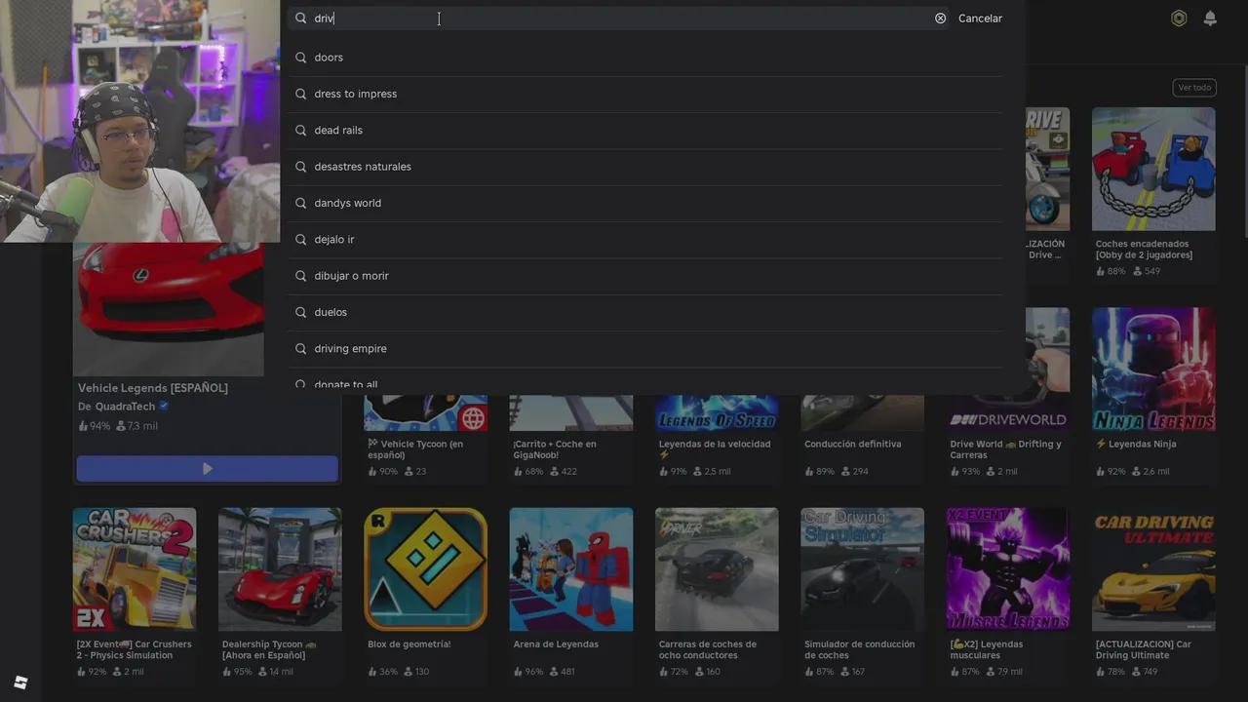Open the Ninja Legends game thumbnail

click(x=1153, y=370)
